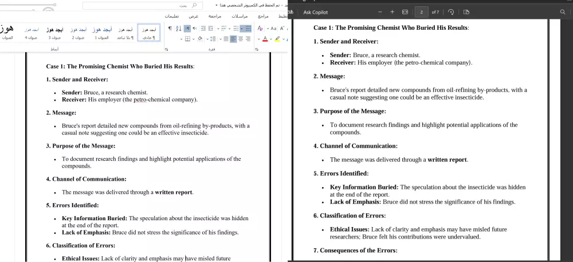573x262 pixels.
Task: Apply the عنوان 1 heading style
Action: (101, 33)
